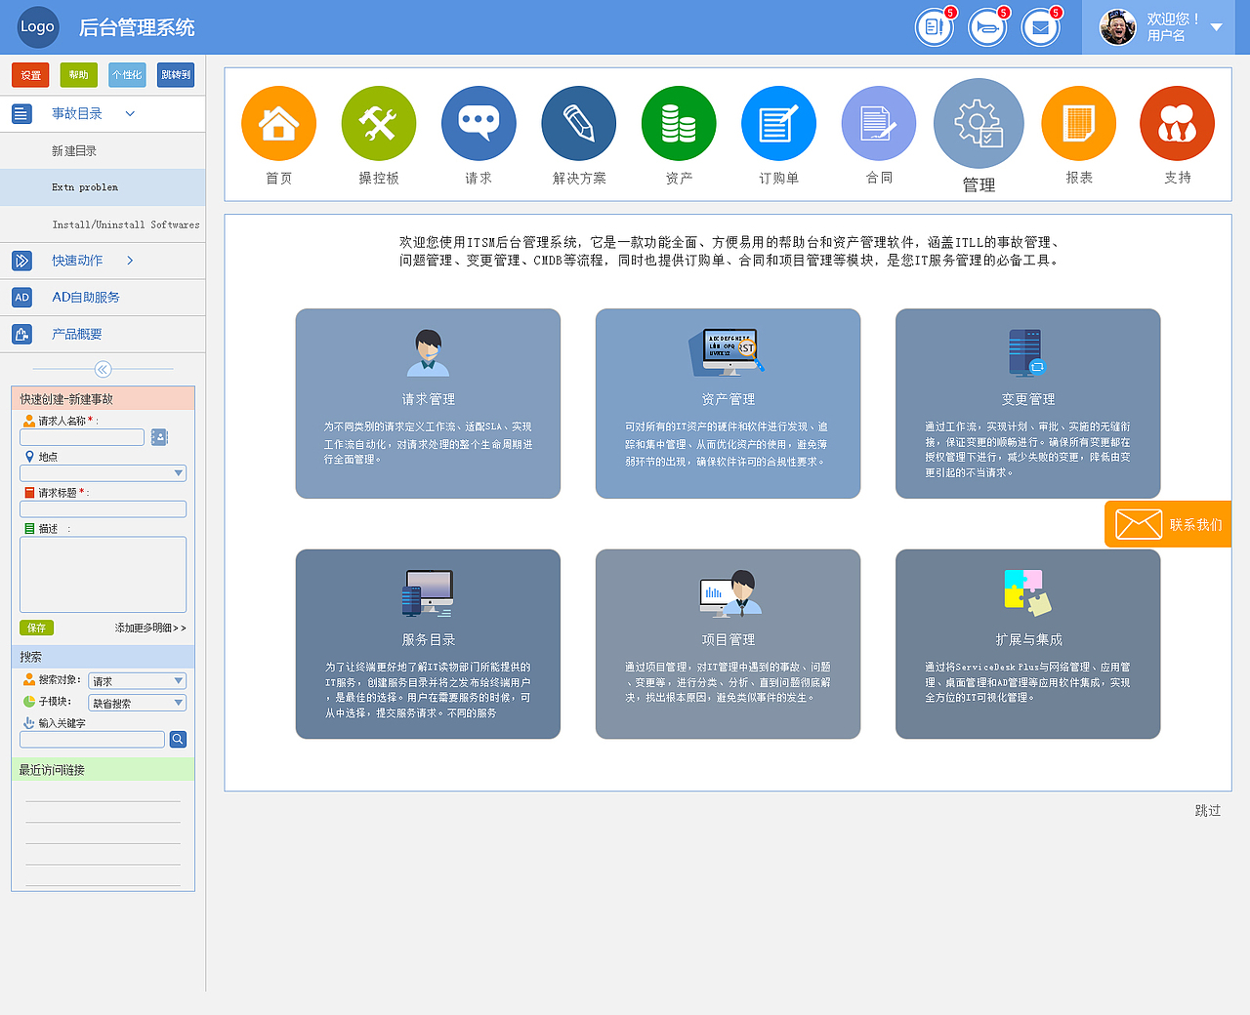
Task: Click the Logo circle in header
Action: pos(37,27)
